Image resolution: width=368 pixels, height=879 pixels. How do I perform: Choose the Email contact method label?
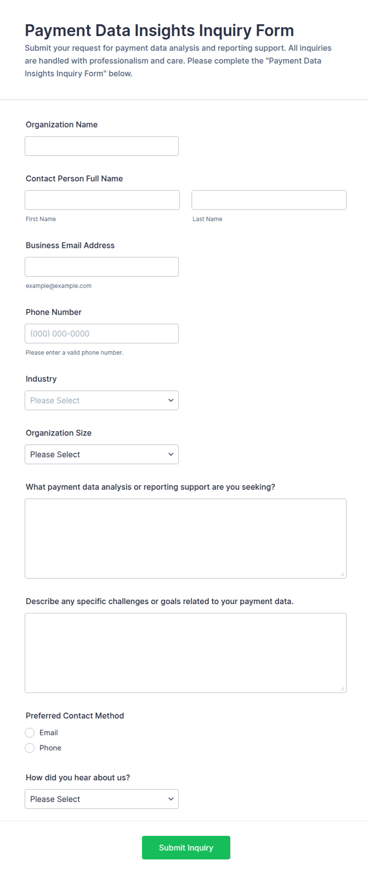[49, 732]
